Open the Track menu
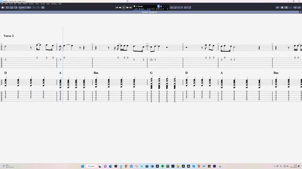This screenshot has height=169, width=302. [11, 4]
